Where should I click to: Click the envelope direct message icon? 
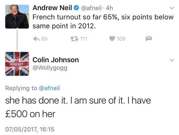point(149,39)
